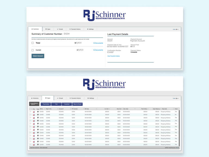Click the Pay Invoices button
Image resolution: width=209 pixels, height=157 pixels.
click(45, 104)
